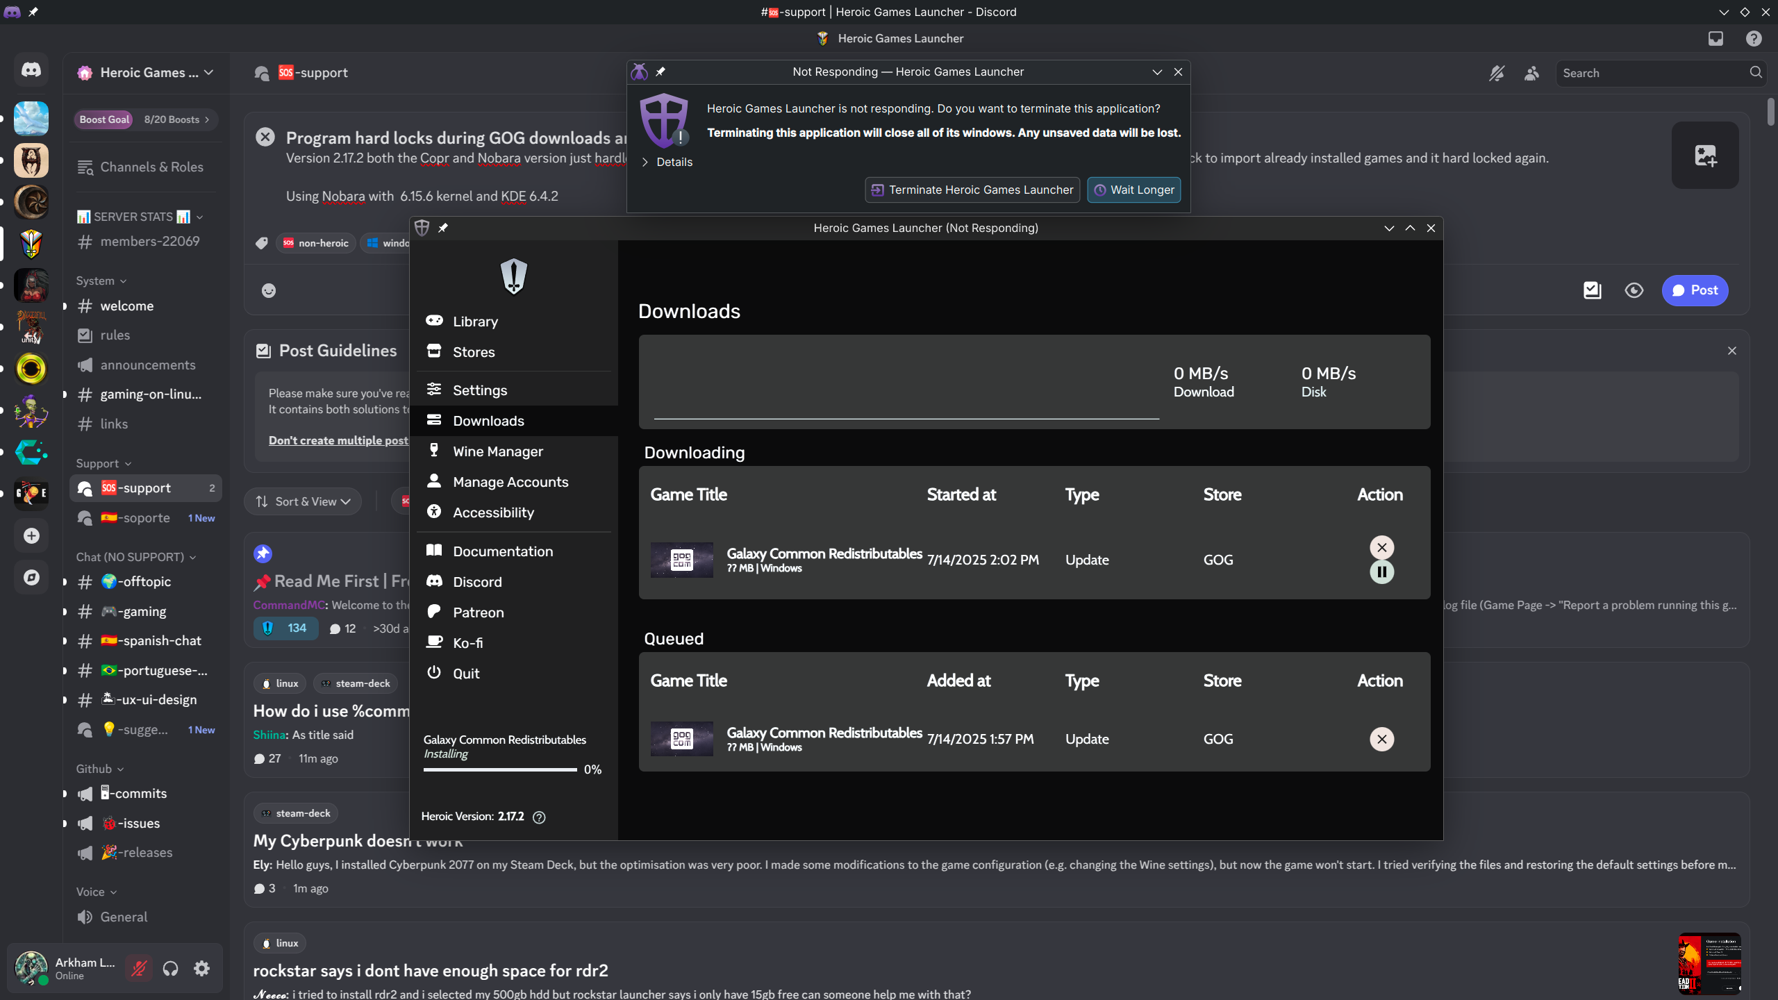The image size is (1778, 1000).
Task: Open Discord direct messages home icon
Action: (x=31, y=70)
